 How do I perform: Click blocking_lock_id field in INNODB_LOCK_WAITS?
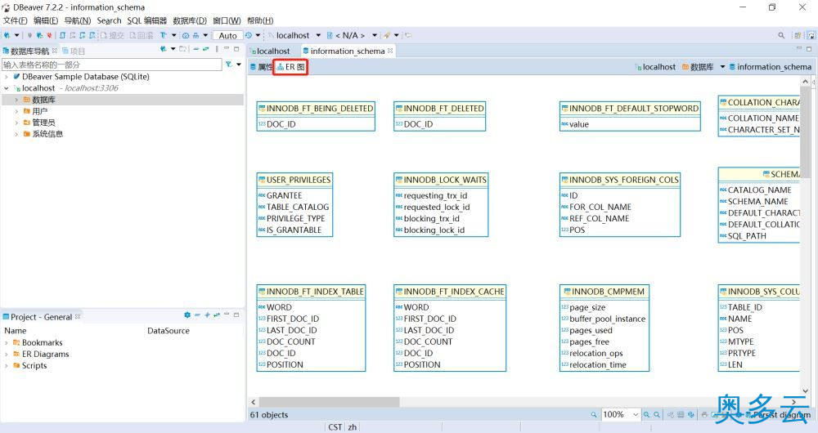pos(434,230)
